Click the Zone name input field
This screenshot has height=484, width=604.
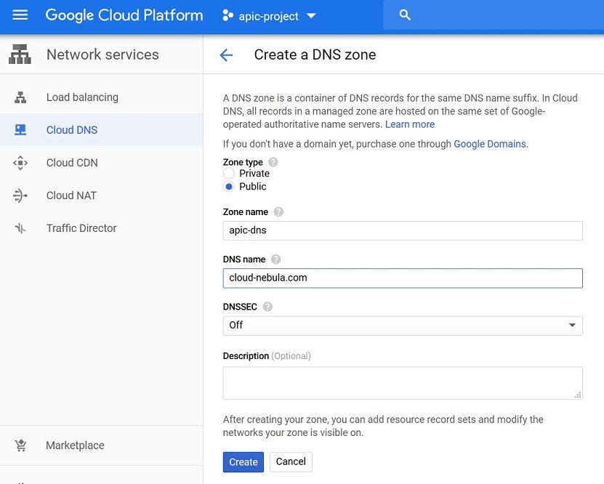(x=403, y=230)
